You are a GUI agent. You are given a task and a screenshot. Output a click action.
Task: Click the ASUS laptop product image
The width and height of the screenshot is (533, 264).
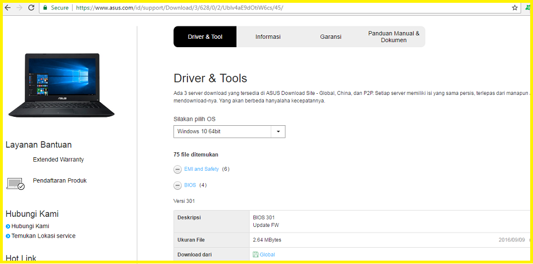[x=61, y=85]
